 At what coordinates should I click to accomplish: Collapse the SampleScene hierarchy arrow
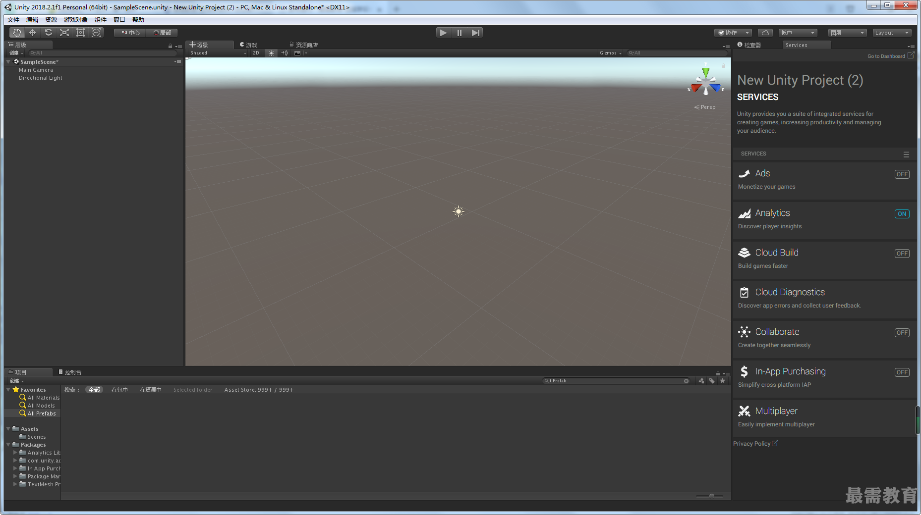(x=8, y=62)
